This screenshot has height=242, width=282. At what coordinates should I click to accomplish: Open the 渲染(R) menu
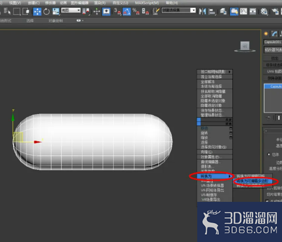[100, 3]
